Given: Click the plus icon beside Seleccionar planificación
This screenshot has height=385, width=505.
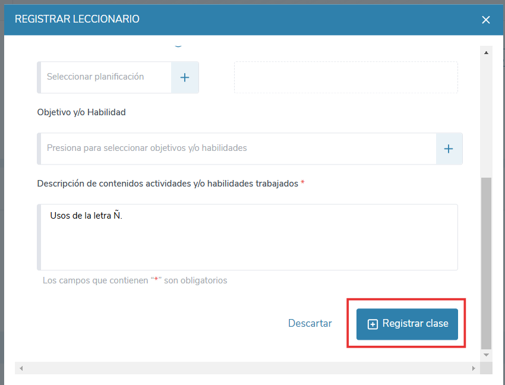Looking at the screenshot, I should [x=185, y=77].
